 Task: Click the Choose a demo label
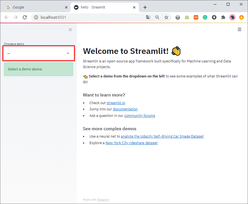(x=14, y=44)
